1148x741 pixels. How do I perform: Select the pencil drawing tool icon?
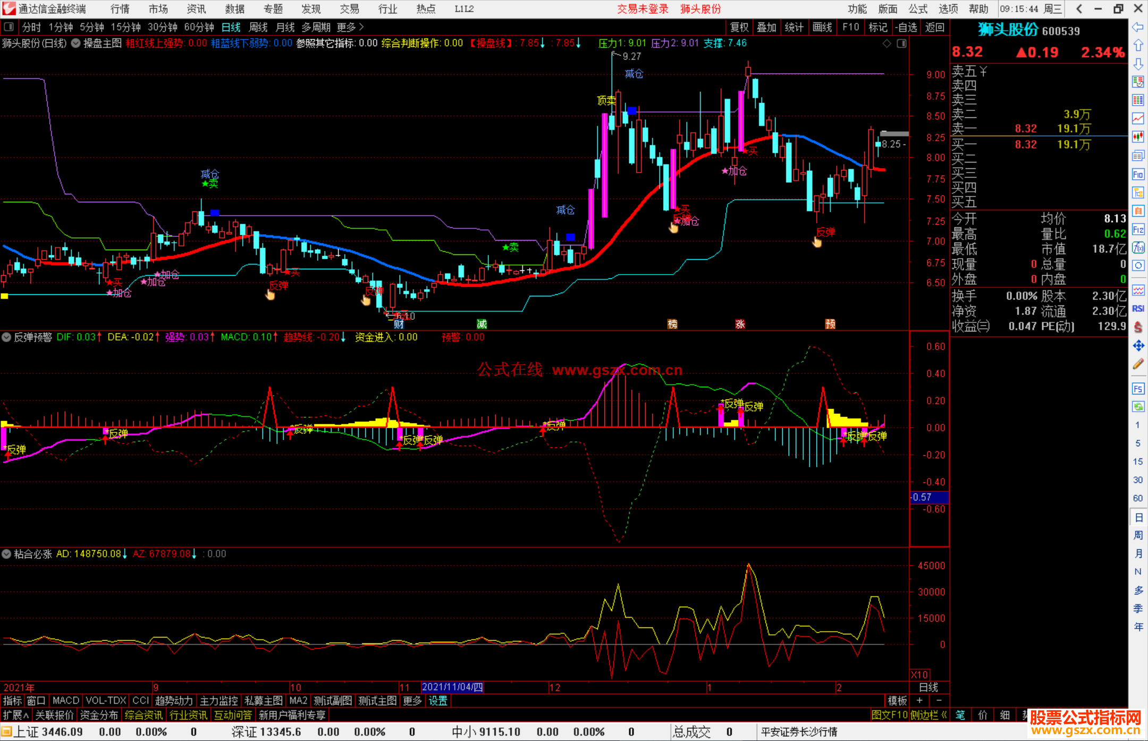pos(1138,364)
